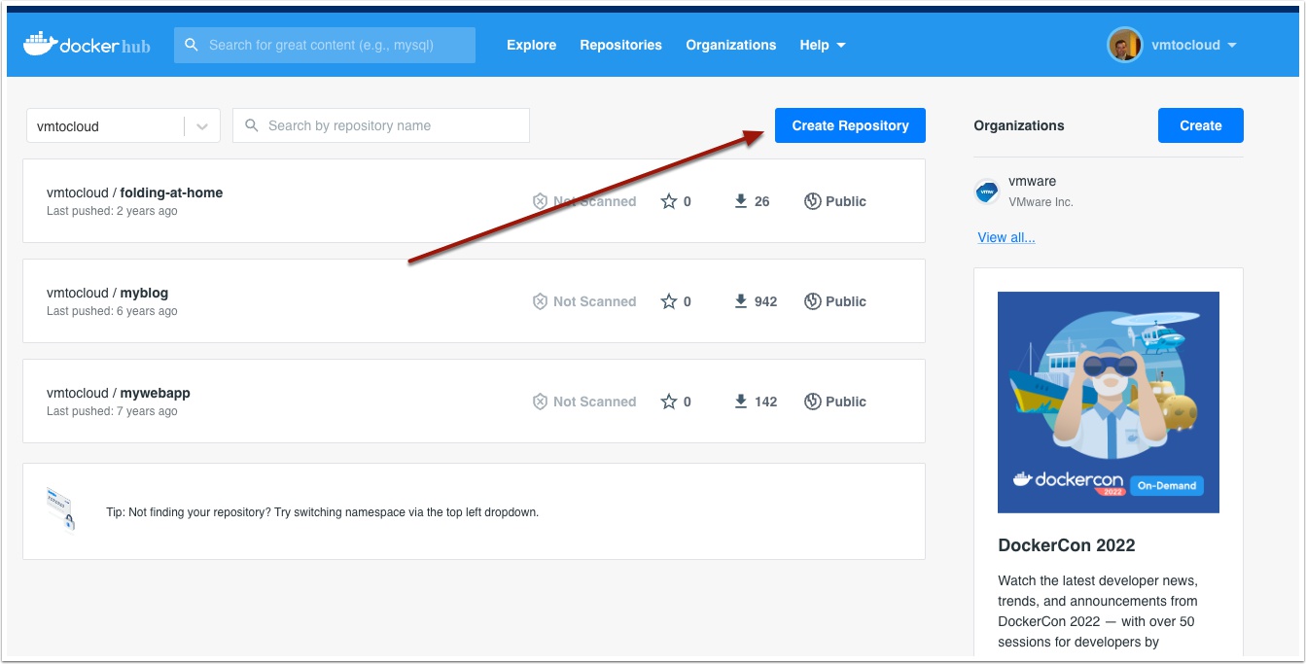
Task: Open the vmtocloud user avatar
Action: coord(1125,45)
